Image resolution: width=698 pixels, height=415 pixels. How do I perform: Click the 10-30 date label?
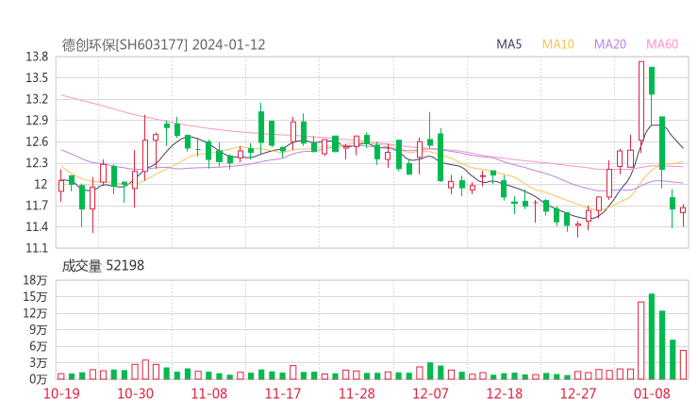coord(135,393)
